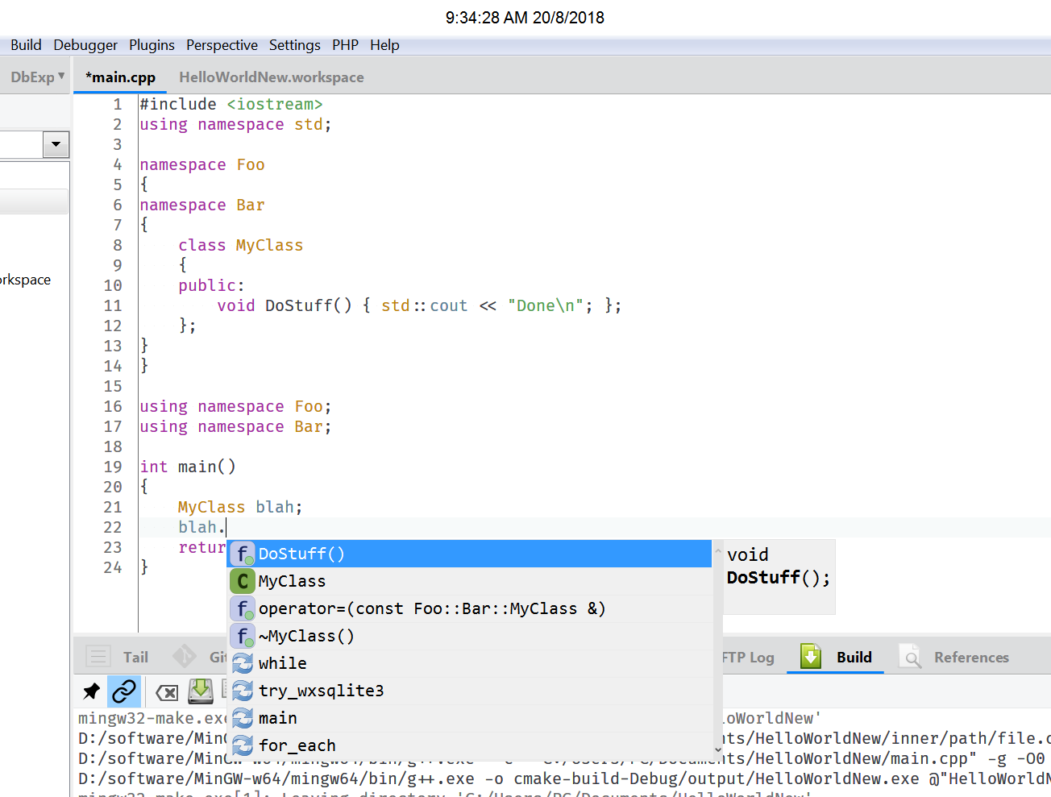Select the *main.cpp editor tab
The width and height of the screenshot is (1051, 797).
(119, 77)
